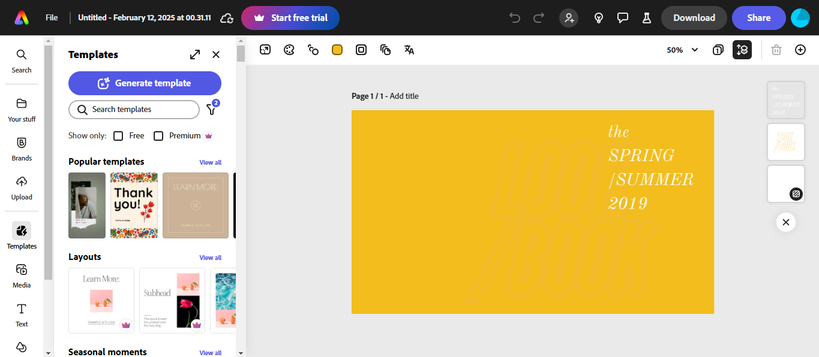
Task: Select the Thank you! floral template
Action: click(x=134, y=205)
